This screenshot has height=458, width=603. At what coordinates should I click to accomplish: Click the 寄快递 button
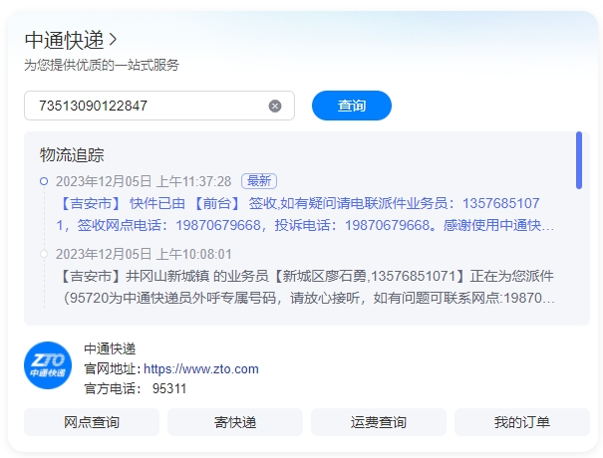[235, 422]
